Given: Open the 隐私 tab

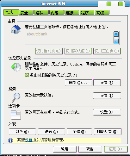Looking at the screenshot, I should (x=41, y=13).
